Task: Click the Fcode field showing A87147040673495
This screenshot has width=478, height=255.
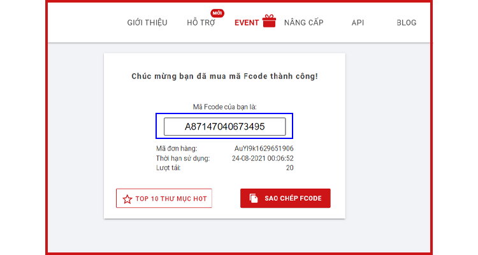Action: [225, 126]
